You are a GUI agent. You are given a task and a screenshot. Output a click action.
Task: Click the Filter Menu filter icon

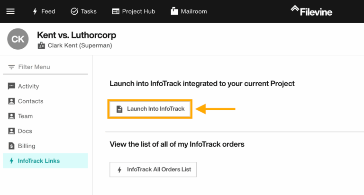point(11,67)
